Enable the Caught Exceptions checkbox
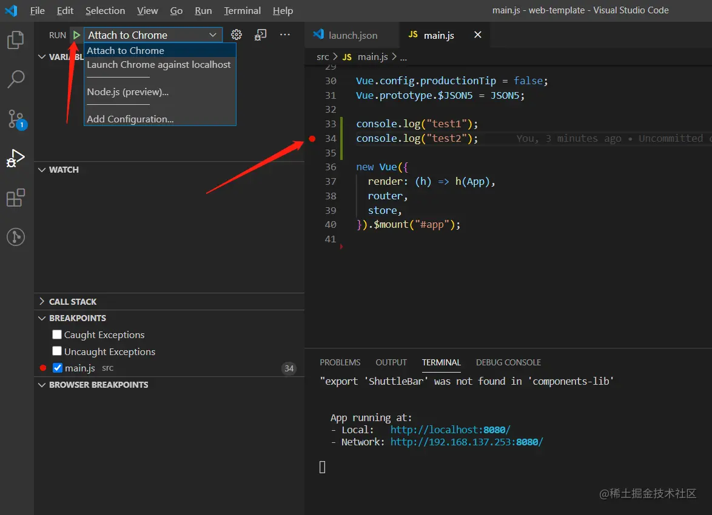The width and height of the screenshot is (712, 515). click(x=57, y=334)
